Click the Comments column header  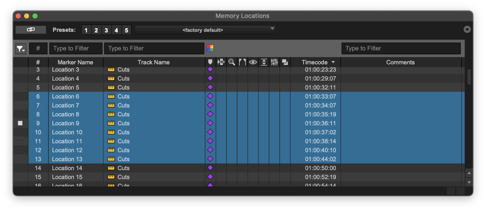[400, 62]
